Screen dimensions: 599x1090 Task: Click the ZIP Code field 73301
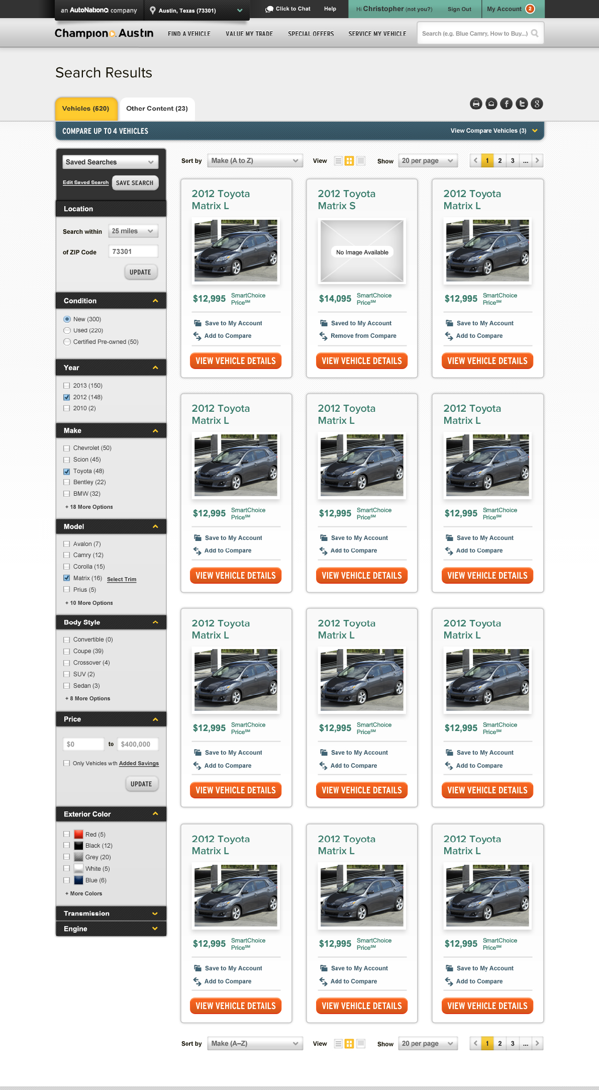[x=133, y=251]
